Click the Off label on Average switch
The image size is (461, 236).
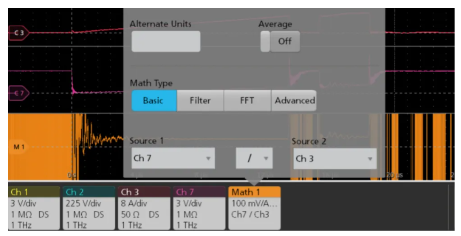[285, 42]
